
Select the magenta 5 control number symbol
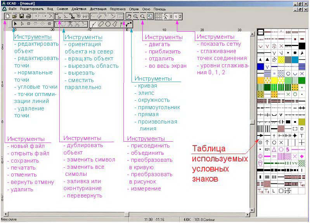(288, 149)
